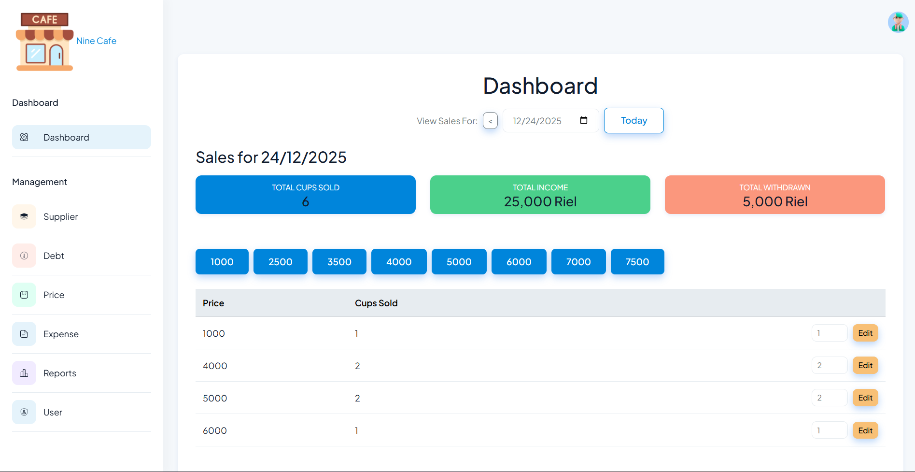
Task: Select the User account icon
Action: [24, 412]
